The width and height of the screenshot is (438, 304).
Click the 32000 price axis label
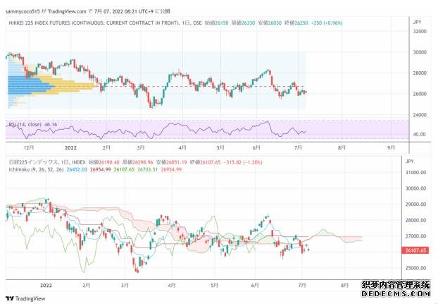(x=420, y=31)
